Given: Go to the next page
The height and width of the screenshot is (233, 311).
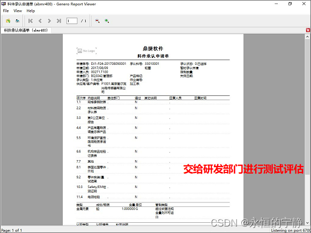Looking at the screenshot, I should coord(49,21).
